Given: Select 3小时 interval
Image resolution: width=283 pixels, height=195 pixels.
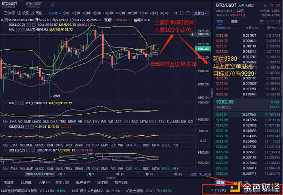Looking at the screenshot, I should click(164, 13).
